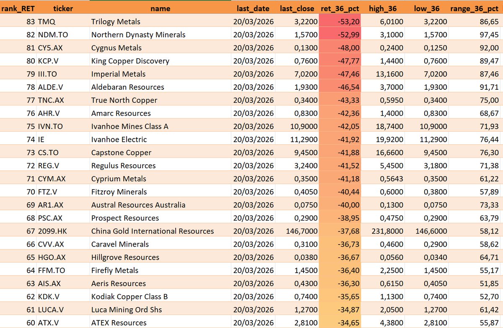503x328 pixels.
Task: Select the -53,20 return cell
Action: pos(340,21)
